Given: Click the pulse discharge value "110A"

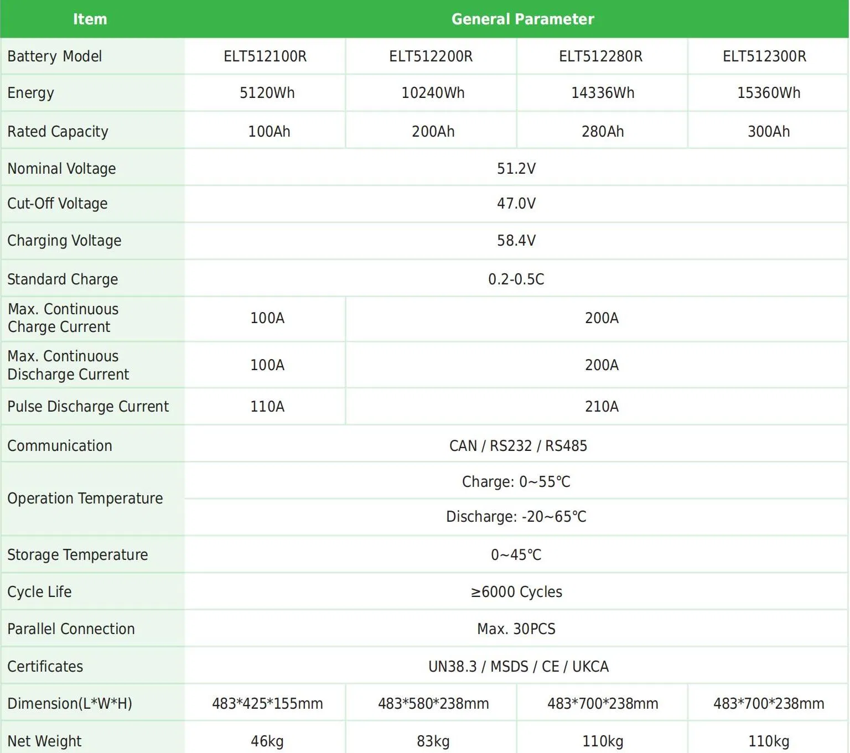Looking at the screenshot, I should 267,407.
